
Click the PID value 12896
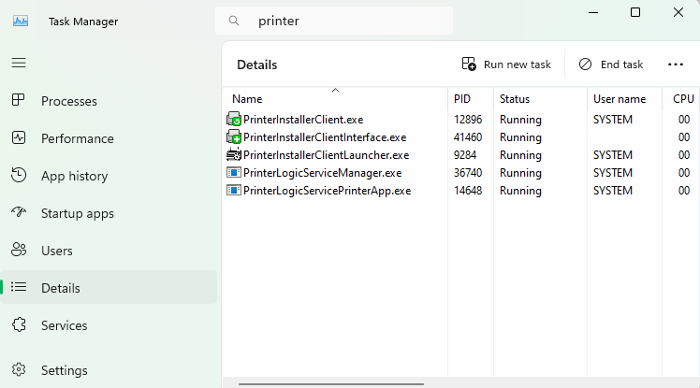[468, 120]
